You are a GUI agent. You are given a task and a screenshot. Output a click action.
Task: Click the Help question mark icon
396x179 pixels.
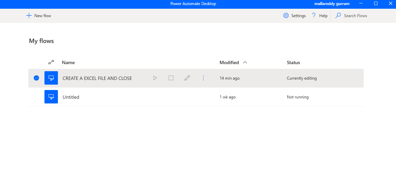[x=314, y=15]
